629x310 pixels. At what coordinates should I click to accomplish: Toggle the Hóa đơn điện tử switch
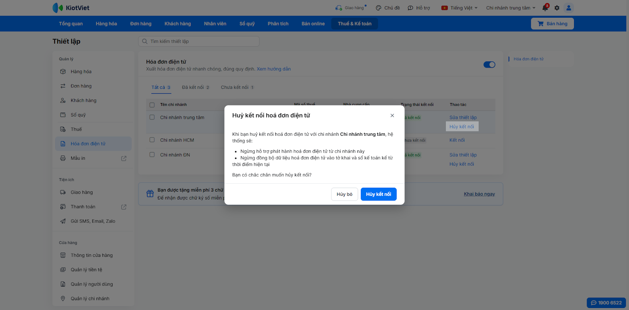(x=489, y=65)
